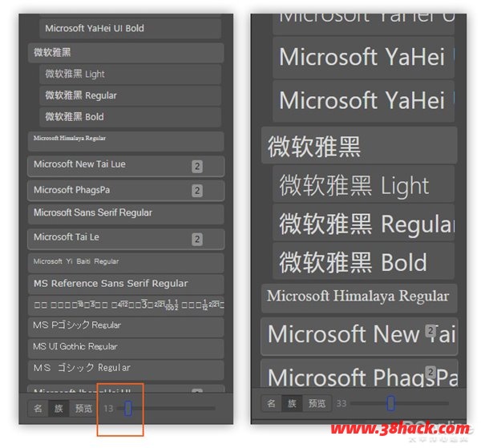Select the symbols-only specialty font row

click(126, 305)
